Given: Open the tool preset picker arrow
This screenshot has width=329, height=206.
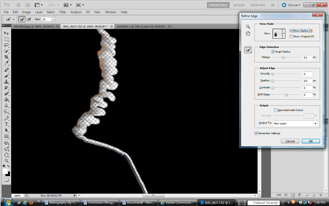Looking at the screenshot, I should tap(13, 19).
